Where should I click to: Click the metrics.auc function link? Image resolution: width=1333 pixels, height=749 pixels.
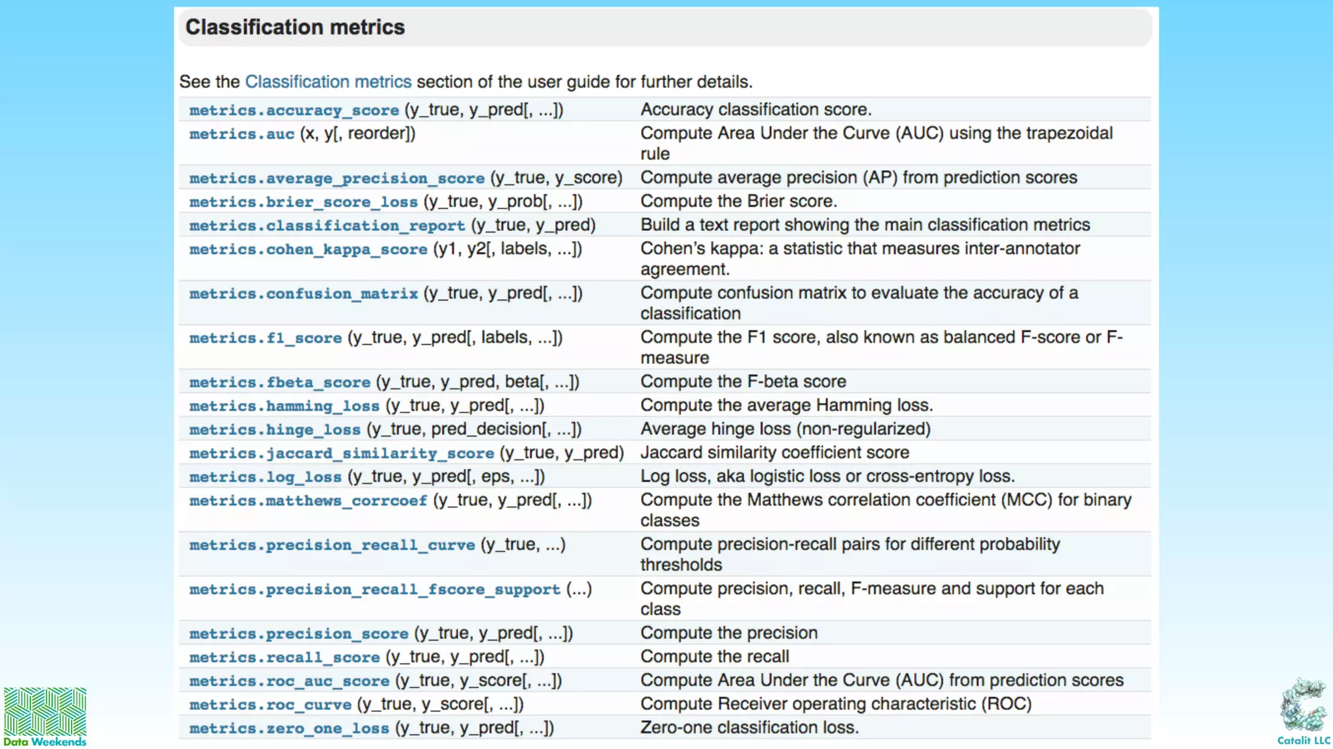click(241, 134)
